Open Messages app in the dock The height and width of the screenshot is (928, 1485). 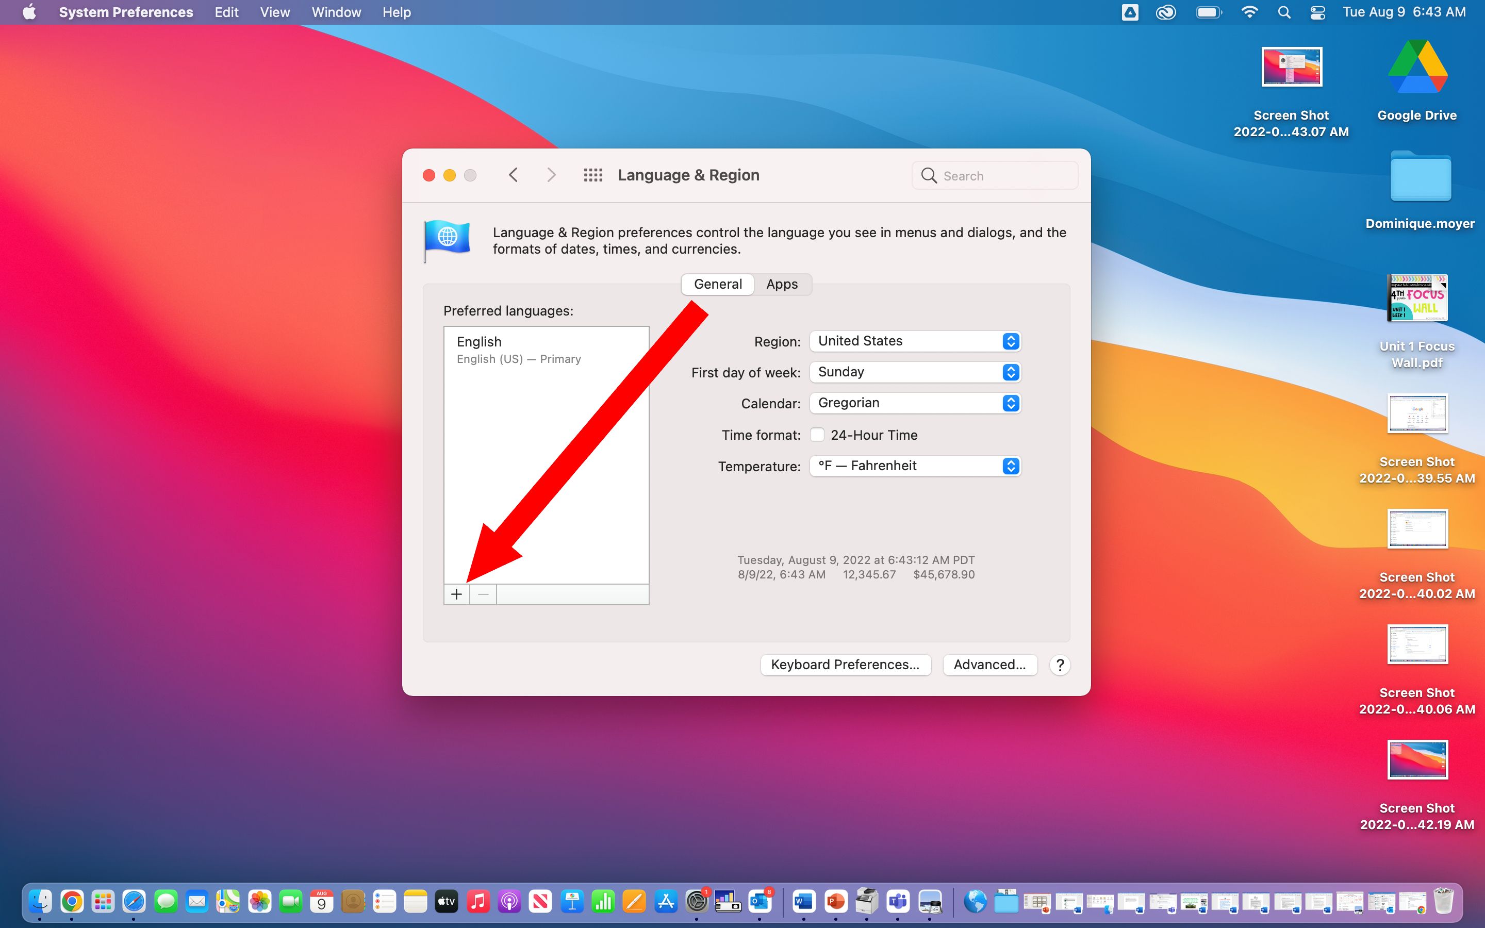pyautogui.click(x=166, y=901)
